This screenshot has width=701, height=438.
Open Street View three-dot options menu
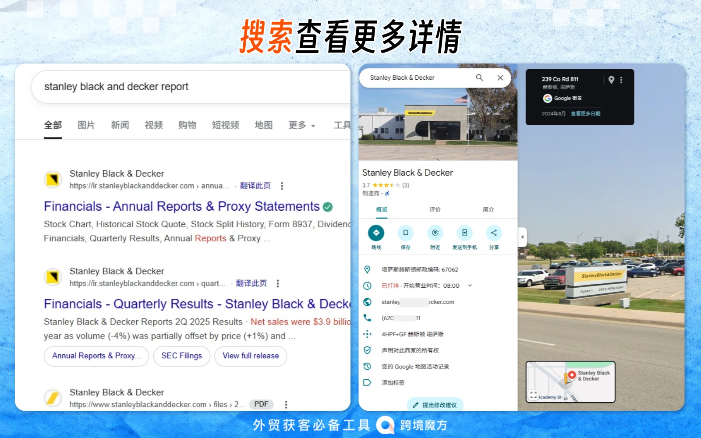(621, 80)
